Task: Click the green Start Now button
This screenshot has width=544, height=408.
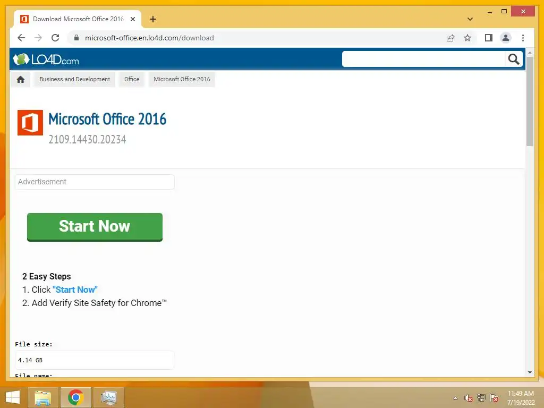Action: (95, 227)
